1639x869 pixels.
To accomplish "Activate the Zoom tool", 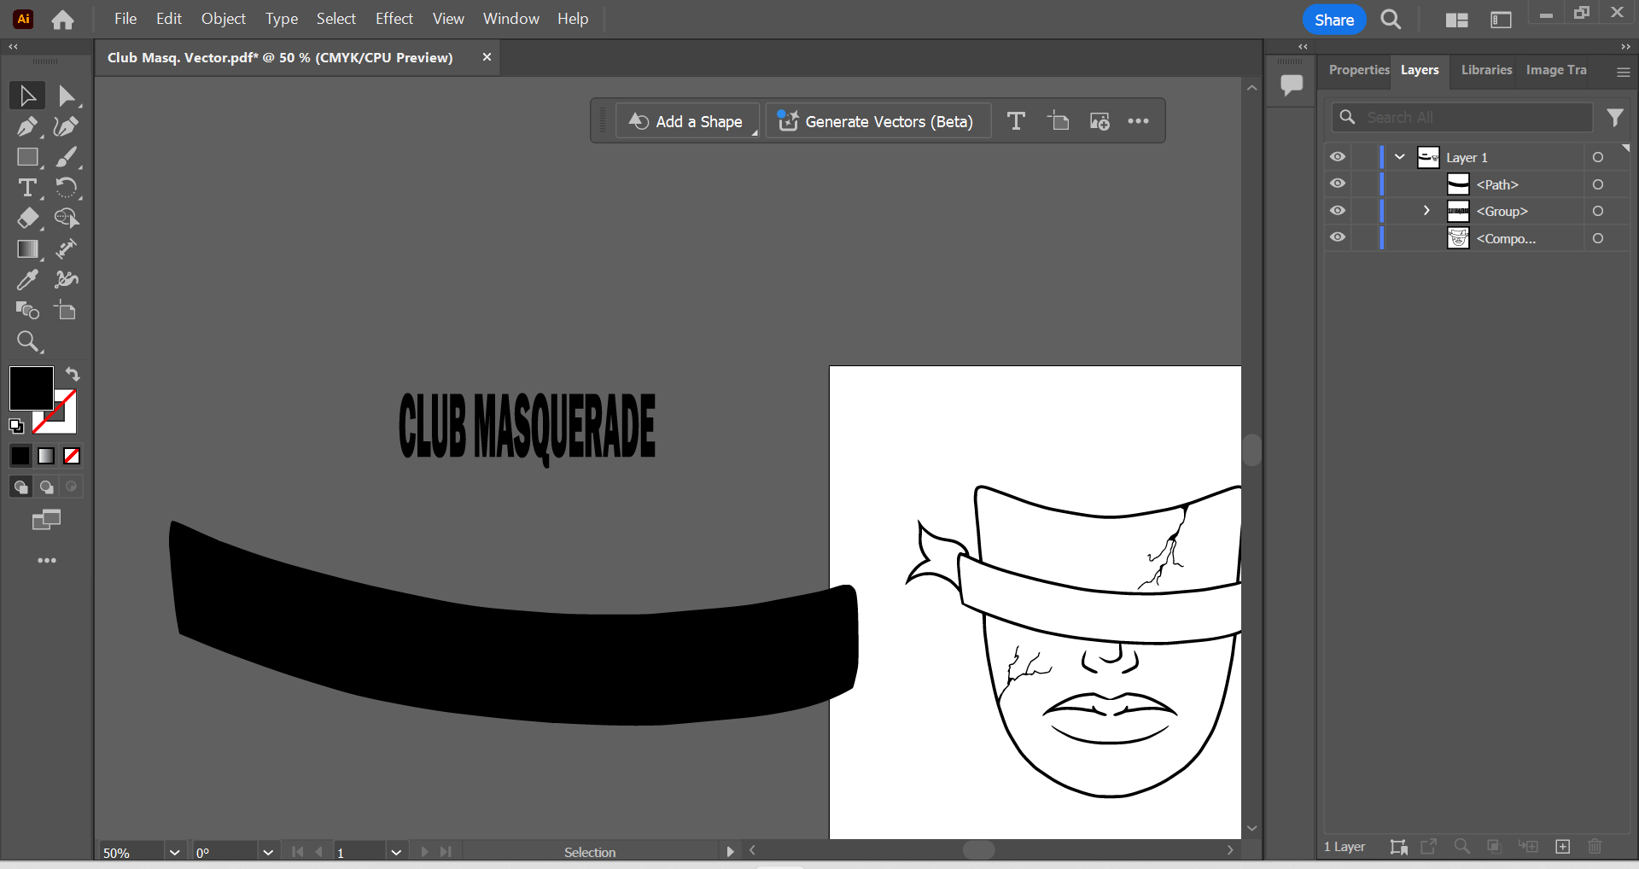I will click(28, 341).
